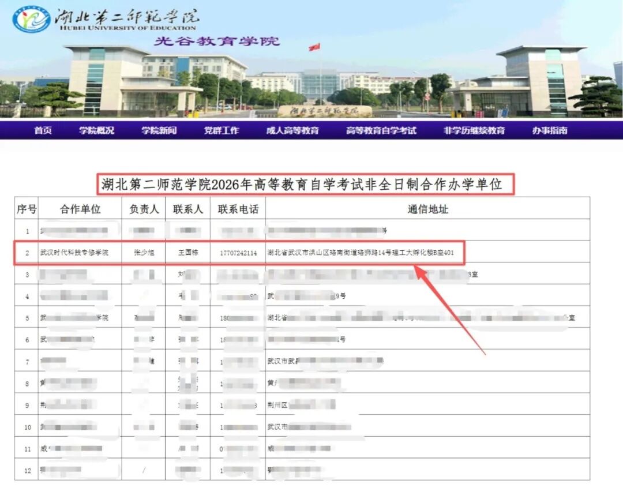
Task: Click row number 1 in 序号 column
Action: pos(28,231)
